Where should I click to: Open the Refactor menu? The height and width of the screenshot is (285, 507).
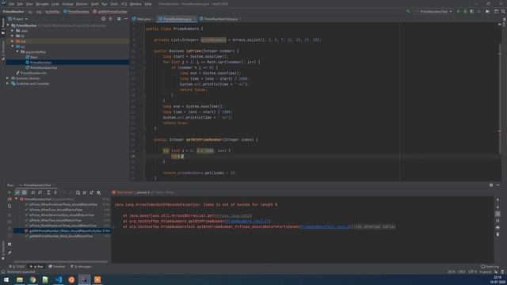click(x=82, y=4)
